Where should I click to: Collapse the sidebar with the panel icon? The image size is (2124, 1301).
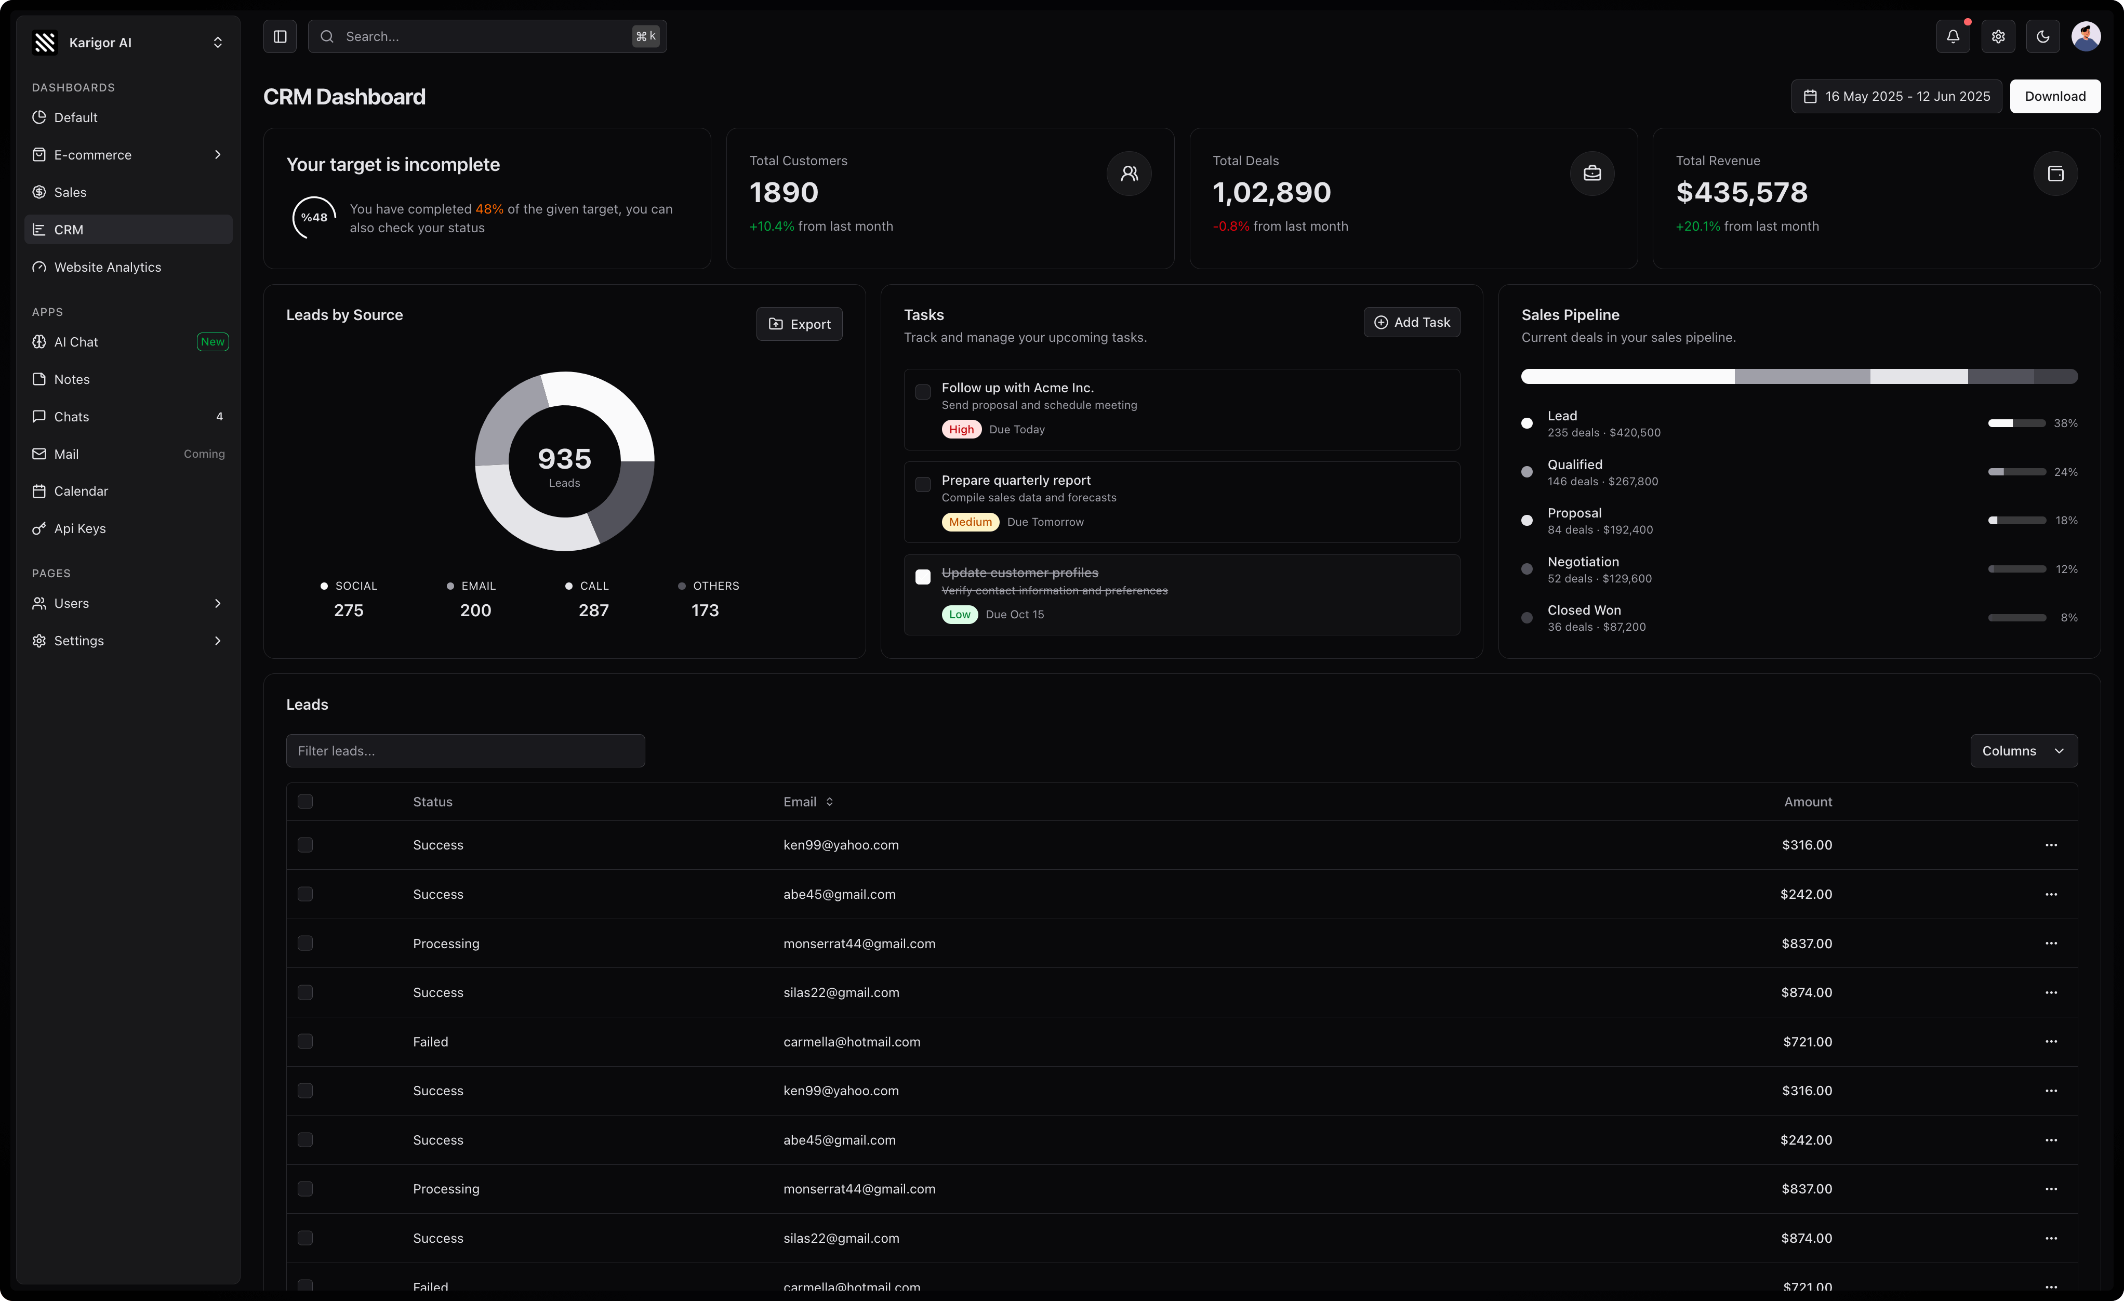[x=280, y=36]
